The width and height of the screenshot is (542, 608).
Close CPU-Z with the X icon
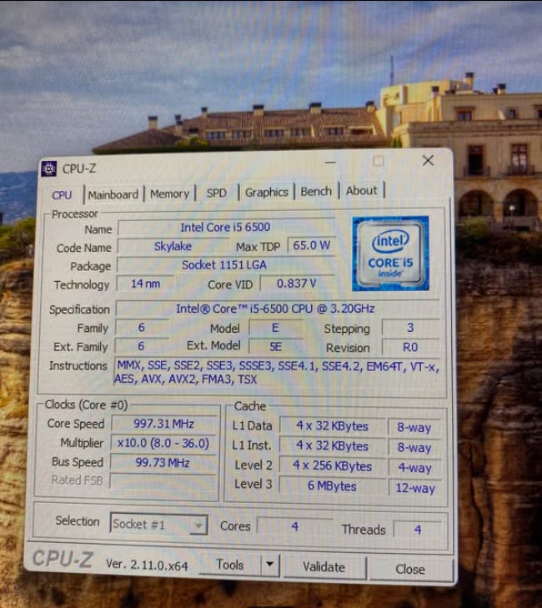pos(428,160)
